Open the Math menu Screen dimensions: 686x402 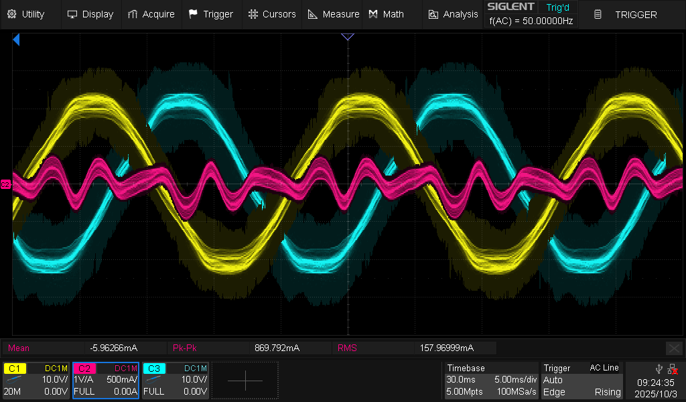click(x=386, y=14)
